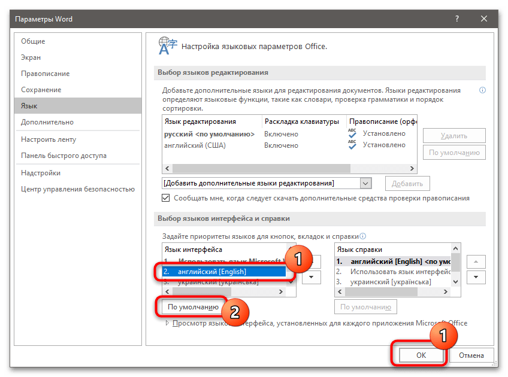508x377 pixels.
Task: Move help language down with arrow button
Action: 476,277
